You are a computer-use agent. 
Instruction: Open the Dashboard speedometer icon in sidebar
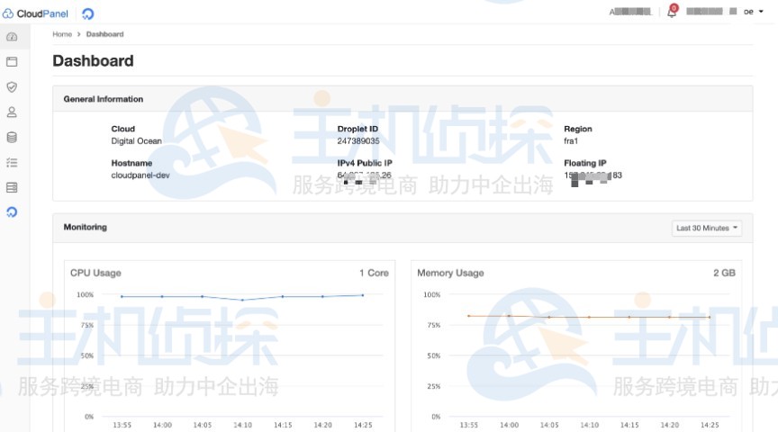coord(12,37)
